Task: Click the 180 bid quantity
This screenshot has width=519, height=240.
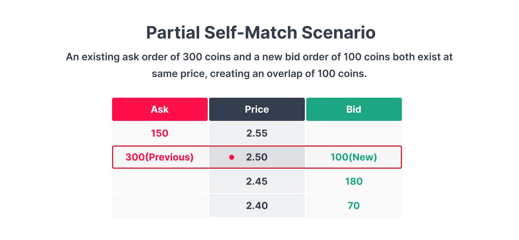Action: pyautogui.click(x=354, y=182)
